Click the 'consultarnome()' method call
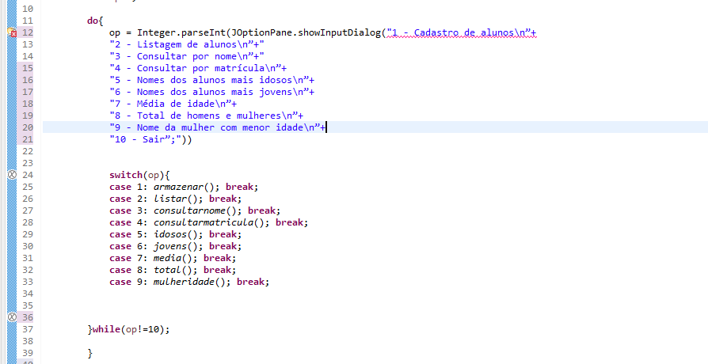 click(x=195, y=210)
